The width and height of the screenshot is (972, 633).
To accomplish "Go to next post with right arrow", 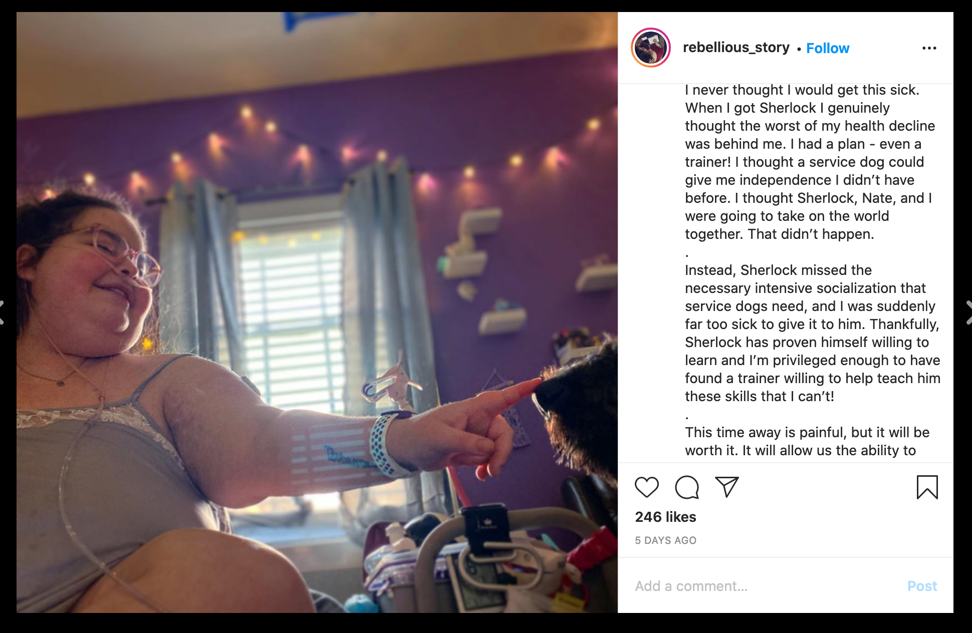I will (968, 312).
